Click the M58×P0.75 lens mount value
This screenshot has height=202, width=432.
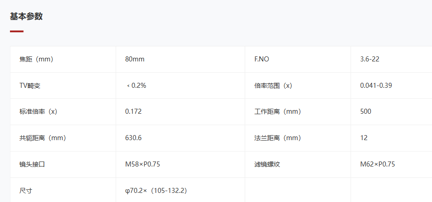pyautogui.click(x=143, y=165)
